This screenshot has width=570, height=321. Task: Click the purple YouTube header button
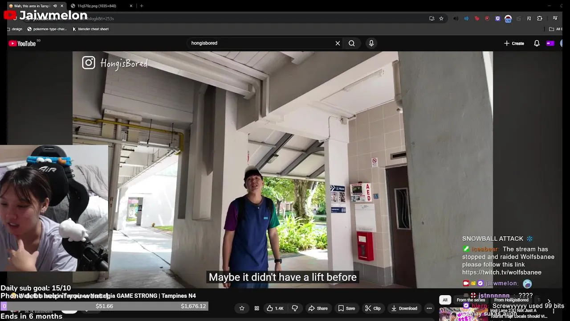[x=550, y=43]
